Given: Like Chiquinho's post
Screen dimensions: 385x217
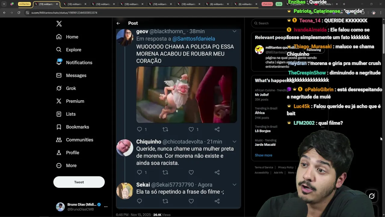Looking at the screenshot, I should click(x=191, y=172).
